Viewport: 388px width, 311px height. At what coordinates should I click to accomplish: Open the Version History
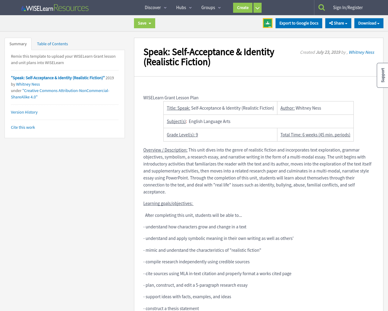pos(24,112)
